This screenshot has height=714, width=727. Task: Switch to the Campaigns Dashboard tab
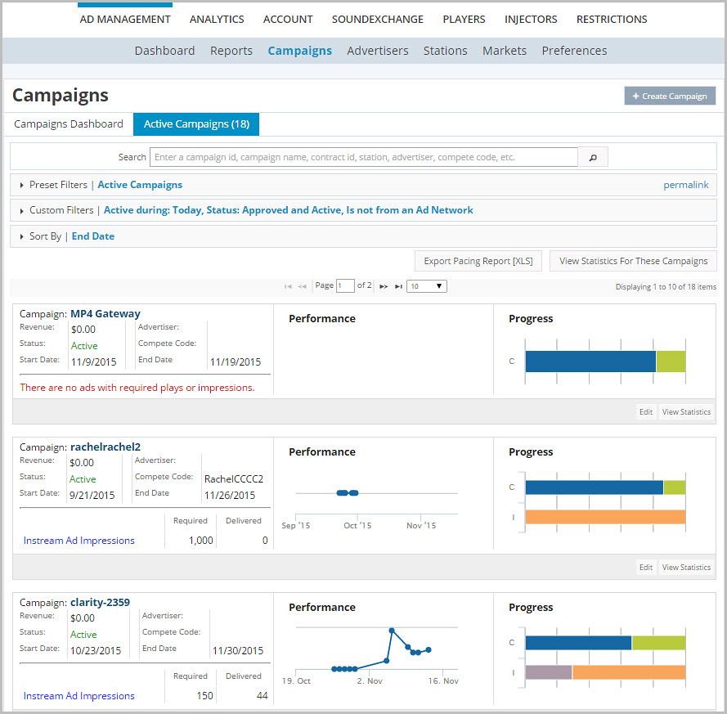(x=68, y=123)
